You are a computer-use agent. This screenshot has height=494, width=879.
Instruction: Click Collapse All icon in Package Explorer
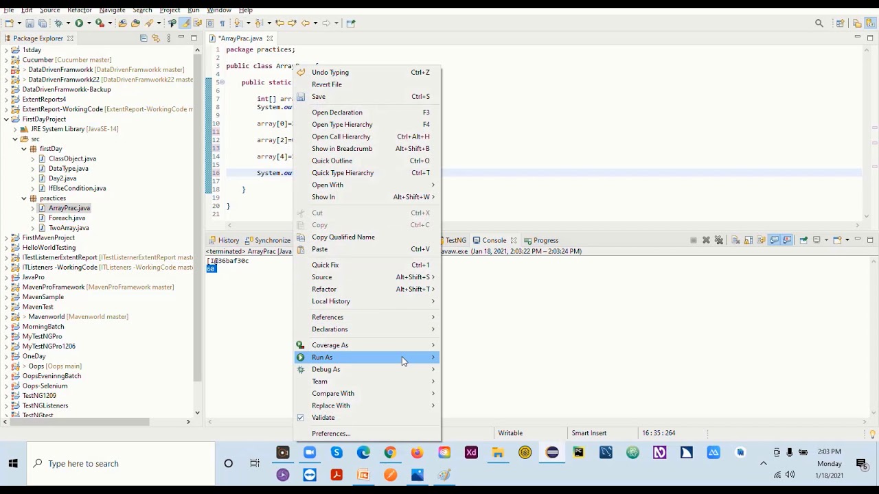pyautogui.click(x=144, y=38)
